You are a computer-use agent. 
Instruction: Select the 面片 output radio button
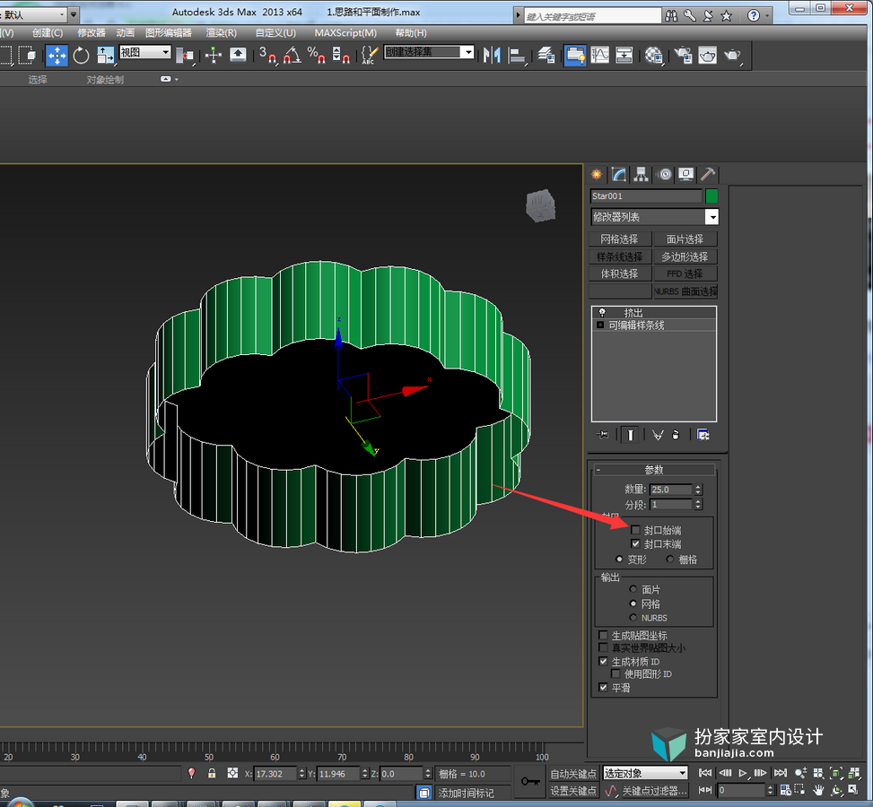pos(633,589)
